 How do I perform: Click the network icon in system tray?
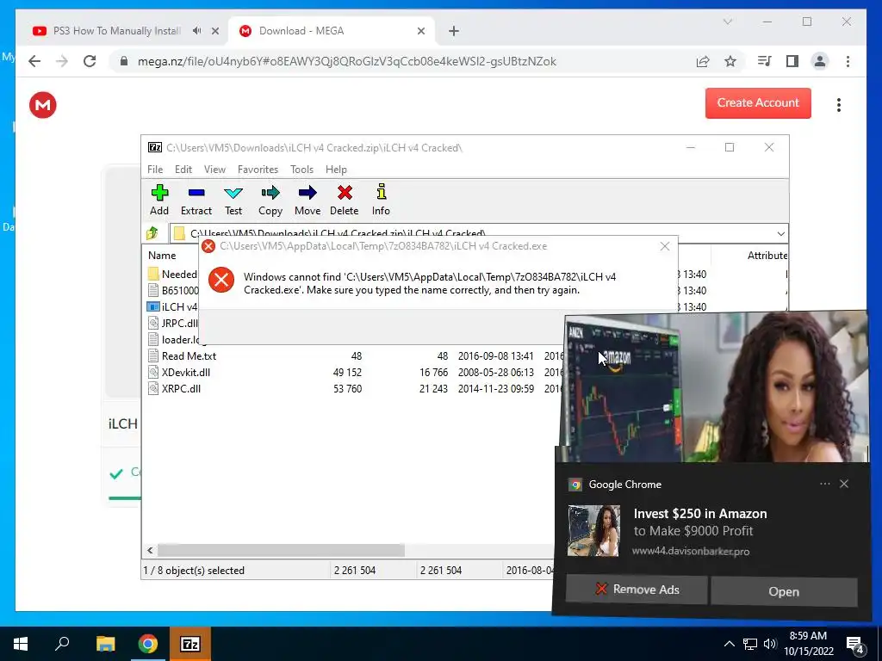[750, 644]
